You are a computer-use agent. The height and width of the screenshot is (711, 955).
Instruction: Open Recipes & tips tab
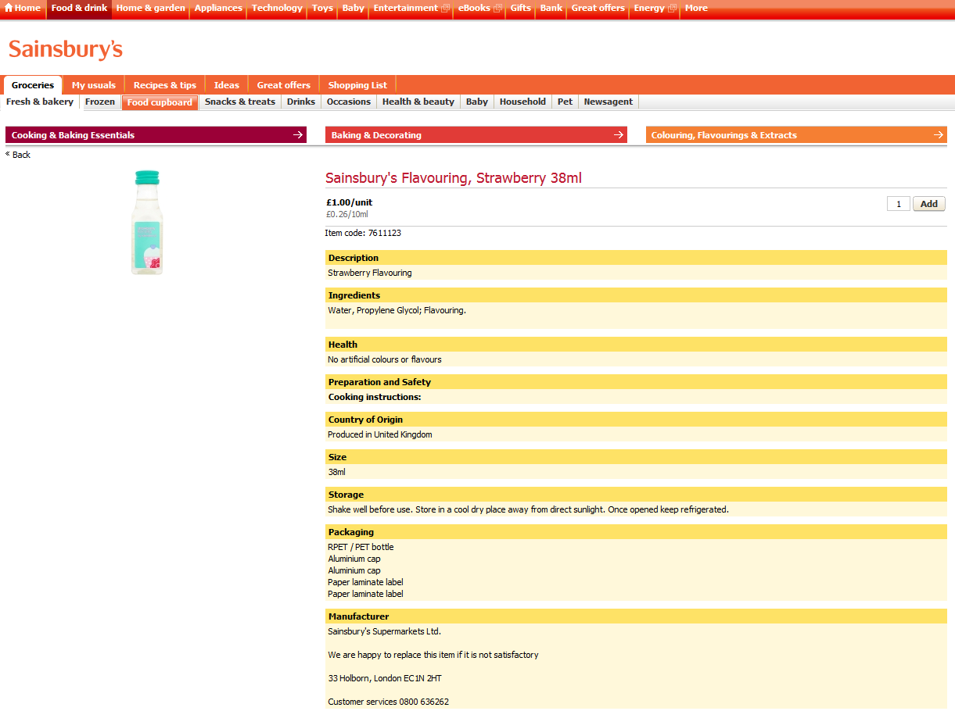pyautogui.click(x=165, y=85)
